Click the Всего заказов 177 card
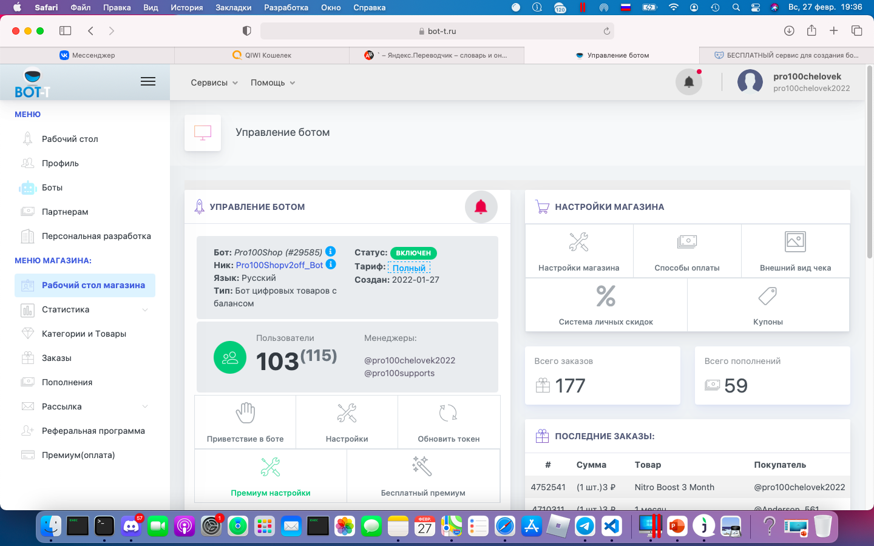Image resolution: width=874 pixels, height=546 pixels. tap(603, 376)
